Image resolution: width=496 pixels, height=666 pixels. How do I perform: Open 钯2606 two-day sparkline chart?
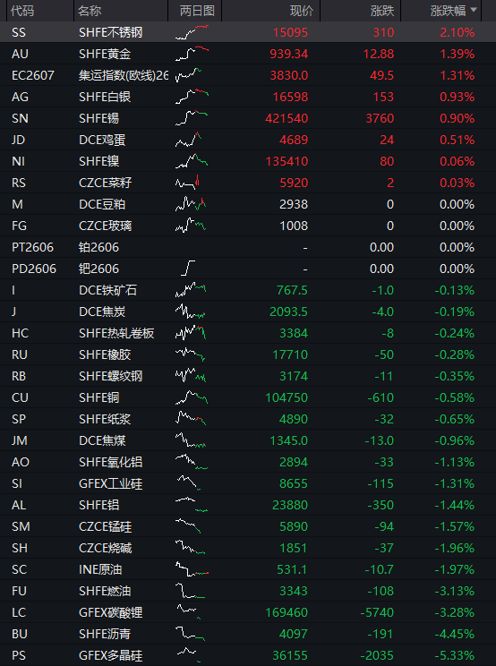[189, 269]
